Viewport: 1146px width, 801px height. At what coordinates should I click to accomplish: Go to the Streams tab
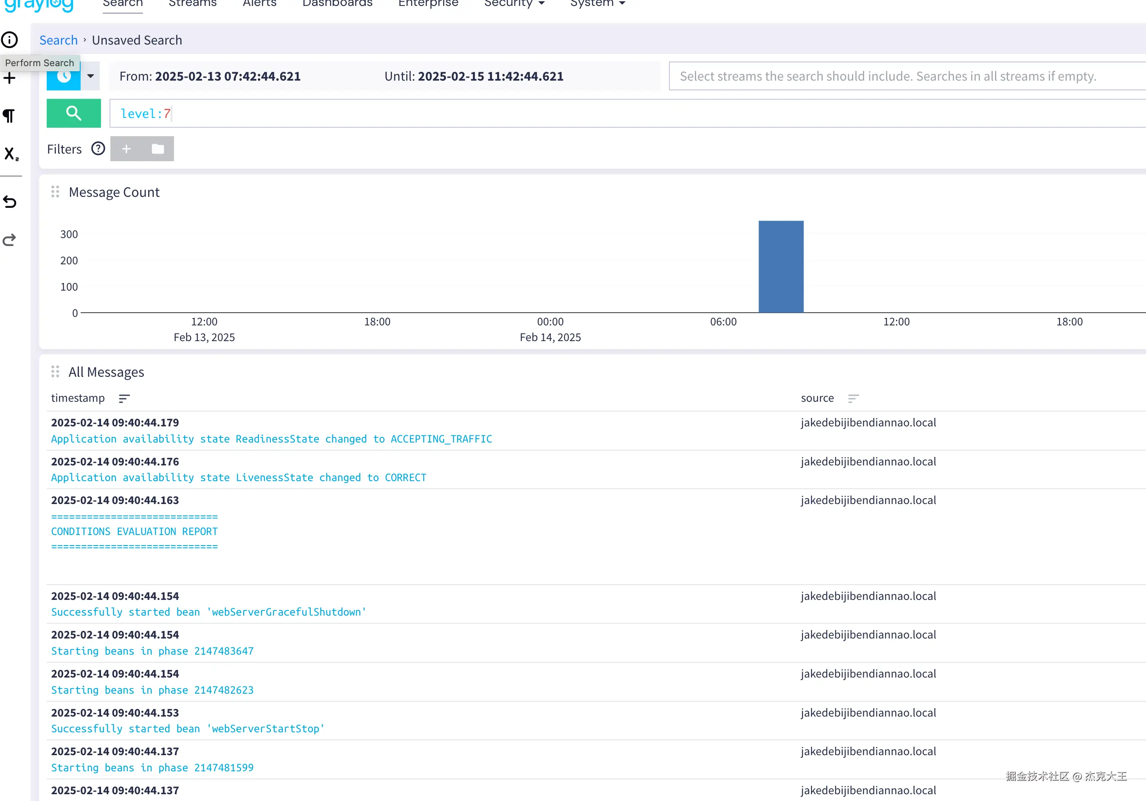click(192, 4)
